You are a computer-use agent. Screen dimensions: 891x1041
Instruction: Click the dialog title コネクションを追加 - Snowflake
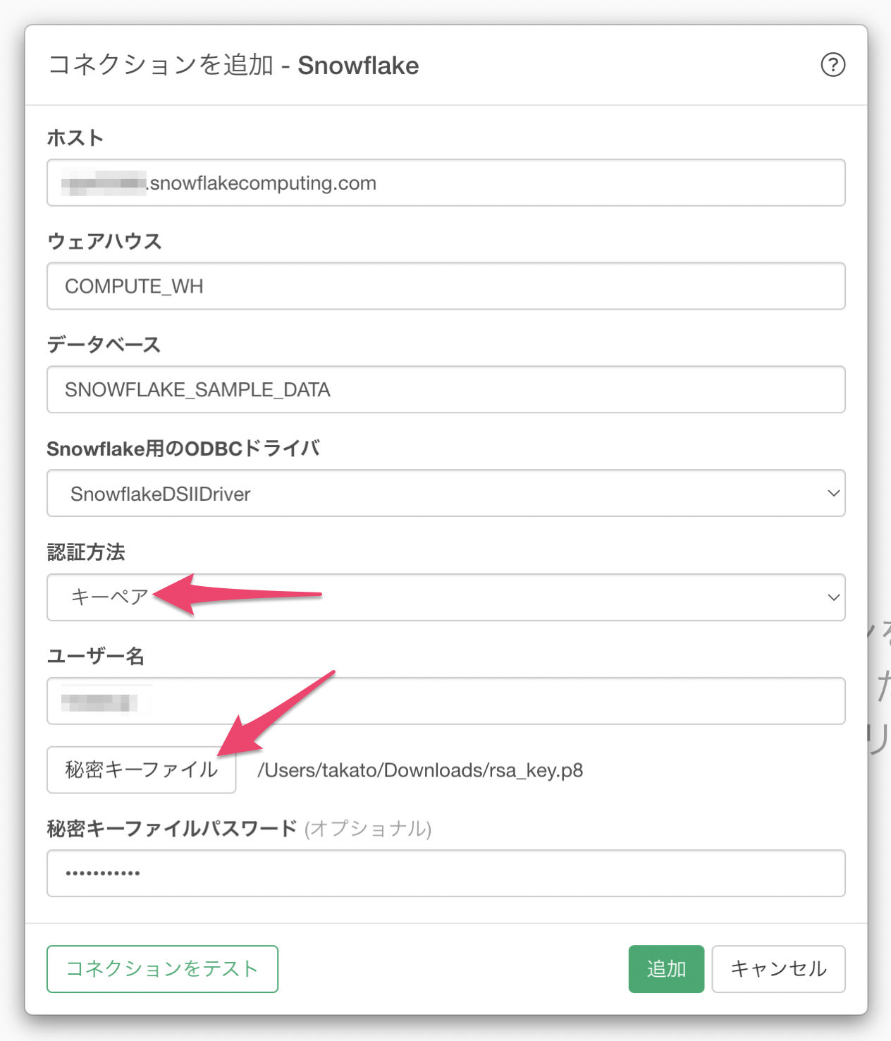tap(233, 66)
